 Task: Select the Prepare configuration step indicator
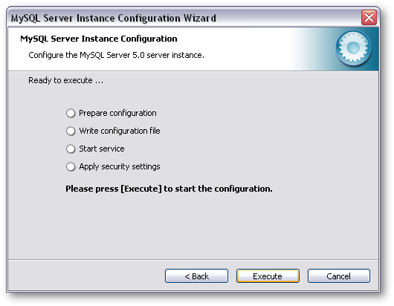click(x=71, y=113)
